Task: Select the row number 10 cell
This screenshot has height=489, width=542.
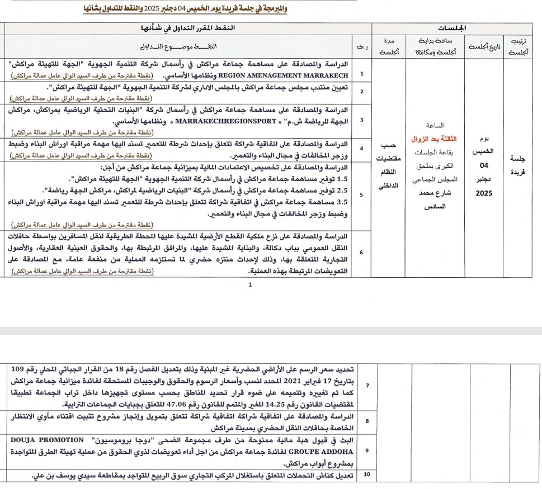Action: tap(367, 476)
